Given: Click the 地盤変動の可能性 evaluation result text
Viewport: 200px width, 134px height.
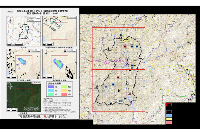Looking at the screenshot, I should click(x=42, y=116).
